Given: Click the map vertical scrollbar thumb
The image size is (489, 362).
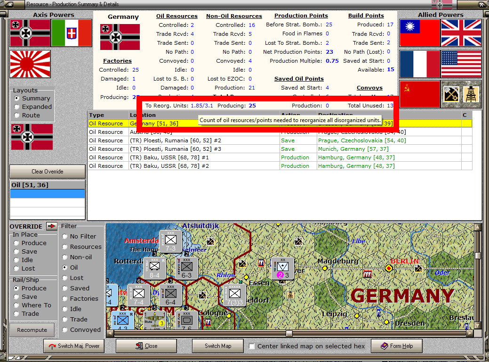Looking at the screenshot, I should pos(478,255).
